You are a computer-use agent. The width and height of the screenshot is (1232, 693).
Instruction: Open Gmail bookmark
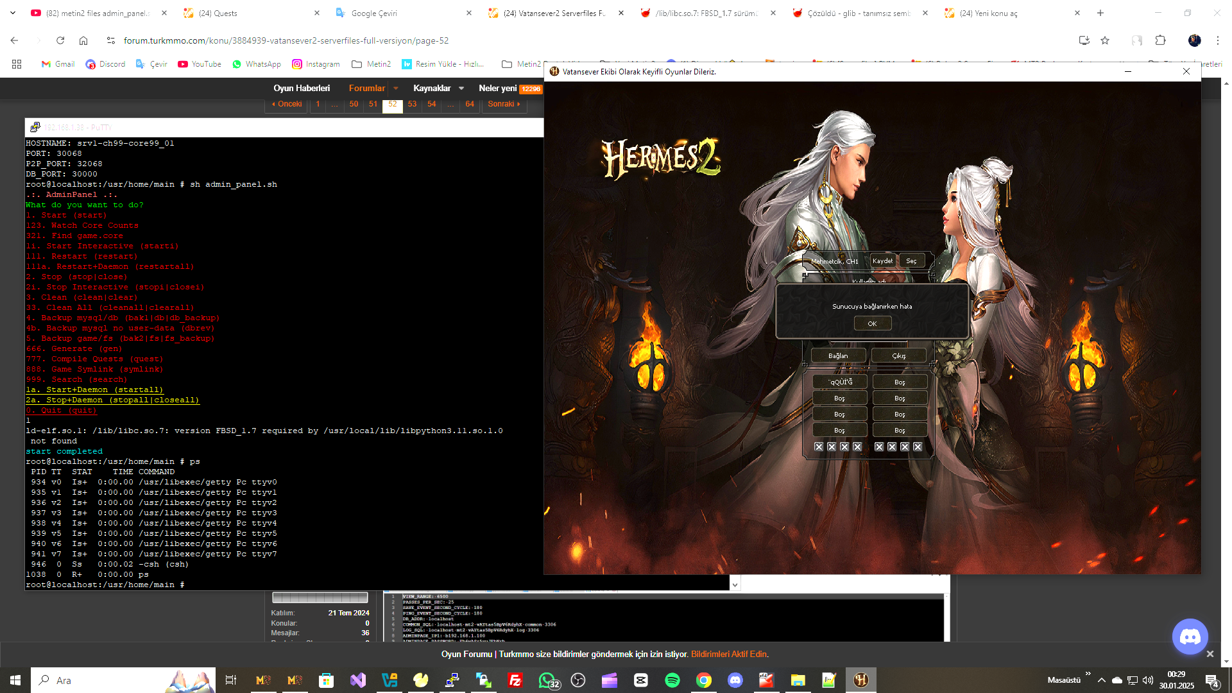click(x=58, y=64)
